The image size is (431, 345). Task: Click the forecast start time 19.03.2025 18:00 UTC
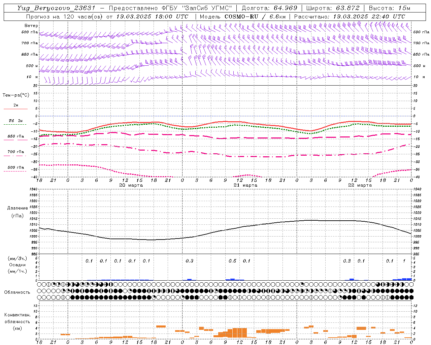click(x=152, y=17)
